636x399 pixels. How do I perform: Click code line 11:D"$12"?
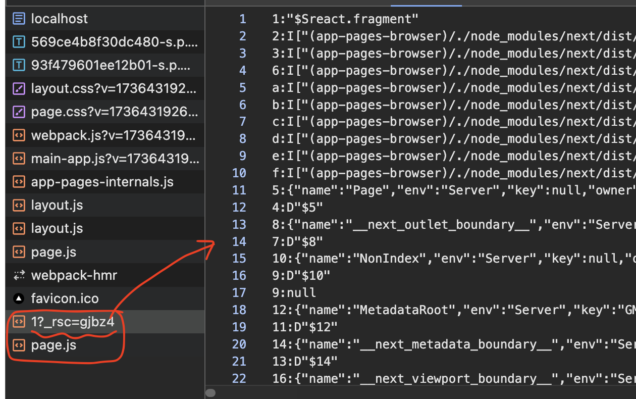(304, 327)
